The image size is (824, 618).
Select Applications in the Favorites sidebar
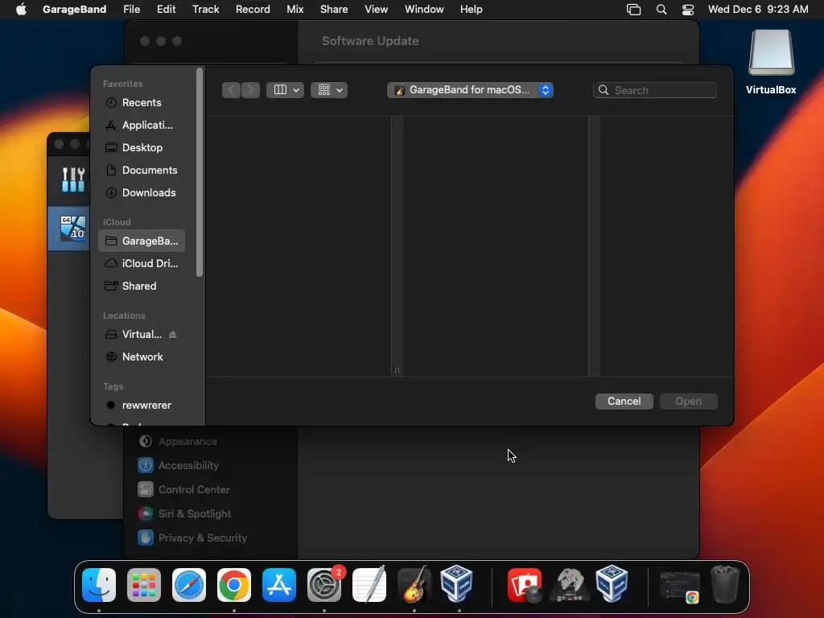[x=142, y=125]
